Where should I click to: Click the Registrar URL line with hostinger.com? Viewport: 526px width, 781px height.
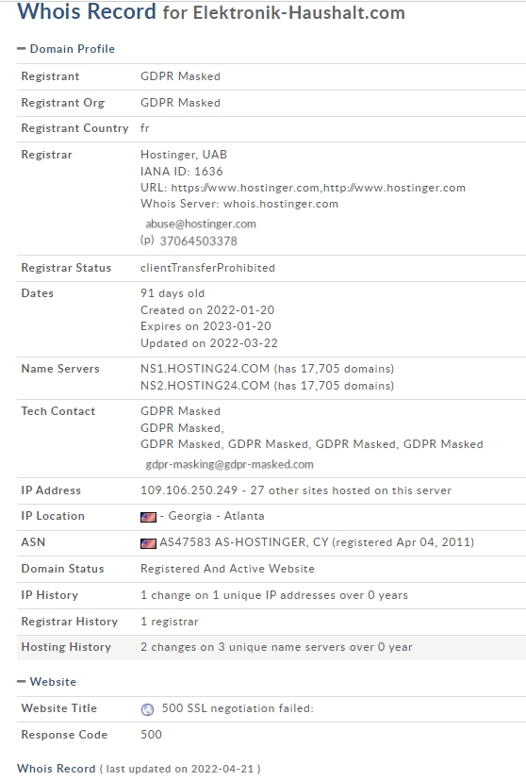(x=303, y=188)
